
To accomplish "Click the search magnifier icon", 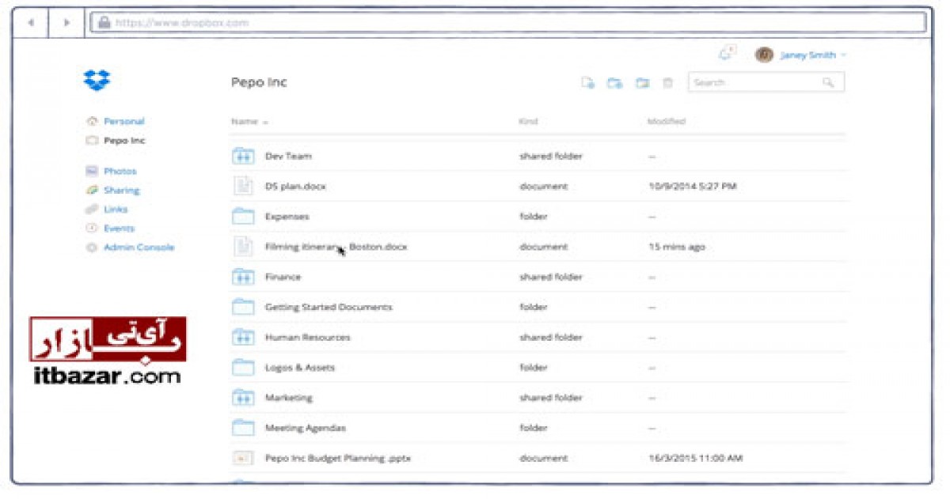I will click(828, 82).
